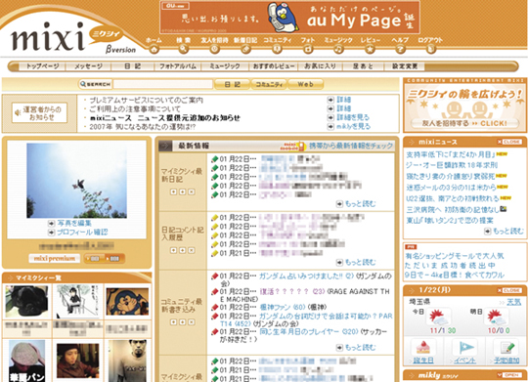Image resolution: width=528 pixels, height=382 pixels.
Task: Open the メッセージ tab
Action: point(88,66)
